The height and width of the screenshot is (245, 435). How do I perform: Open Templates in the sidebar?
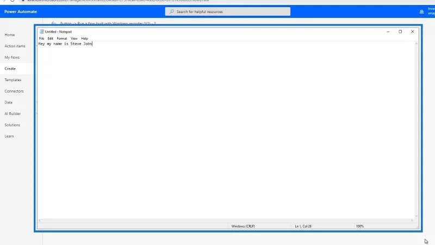point(13,79)
